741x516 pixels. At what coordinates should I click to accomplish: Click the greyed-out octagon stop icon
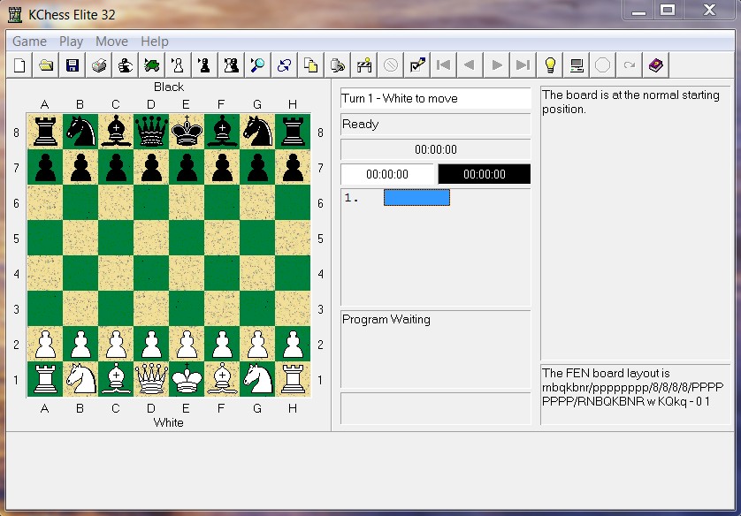602,64
